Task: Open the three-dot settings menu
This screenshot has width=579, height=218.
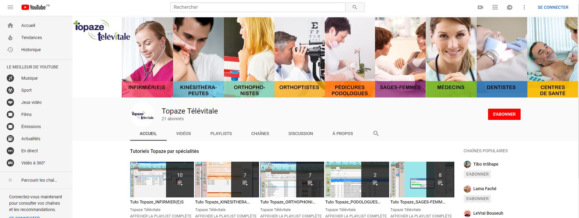Action: click(x=524, y=7)
